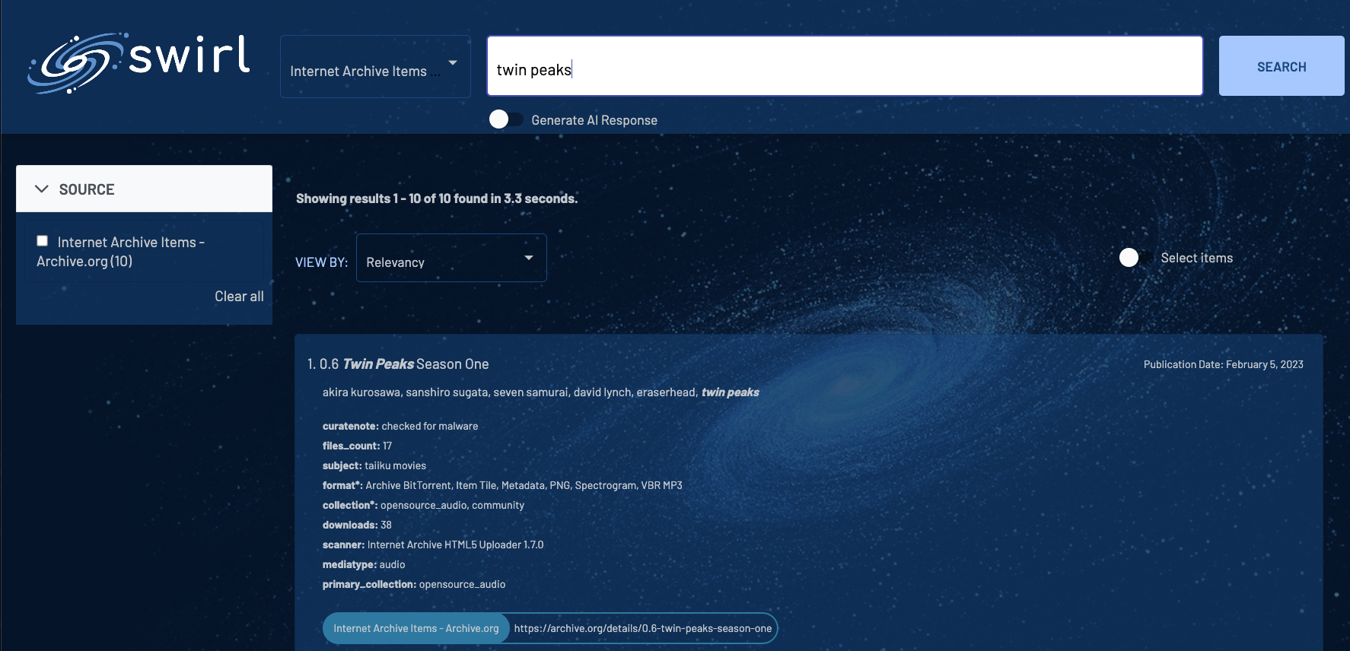Click the 'mediatype: audio' line
1350x651 pixels.
click(364, 564)
